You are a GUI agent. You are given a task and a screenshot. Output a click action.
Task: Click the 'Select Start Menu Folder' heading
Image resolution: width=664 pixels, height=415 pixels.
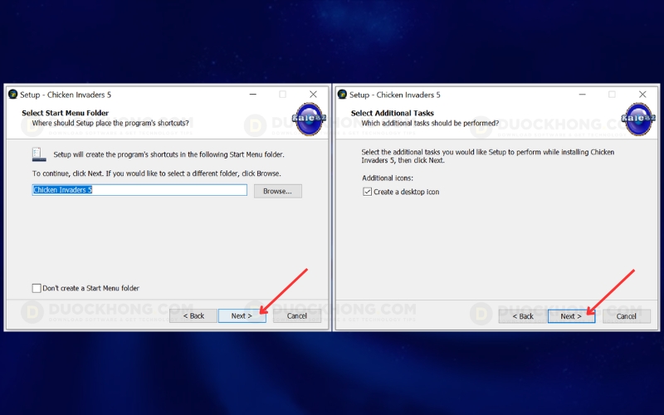coord(66,113)
